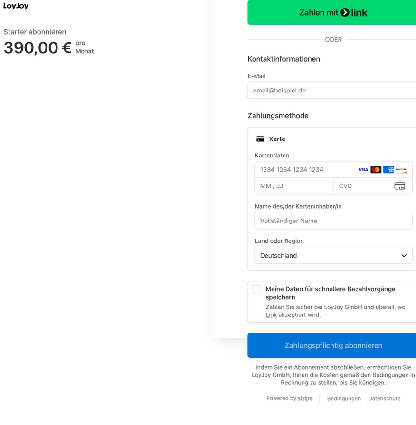Click the Stripe wordmark in the footer
The height and width of the screenshot is (425, 416).
305,398
